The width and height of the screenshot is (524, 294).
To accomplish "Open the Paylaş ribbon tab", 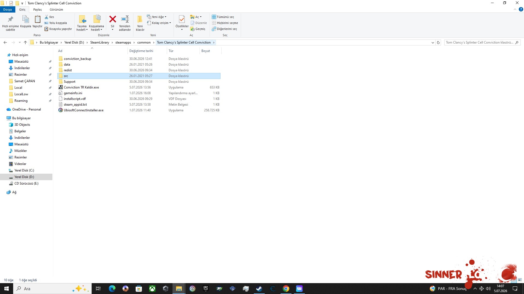I will coord(37,10).
